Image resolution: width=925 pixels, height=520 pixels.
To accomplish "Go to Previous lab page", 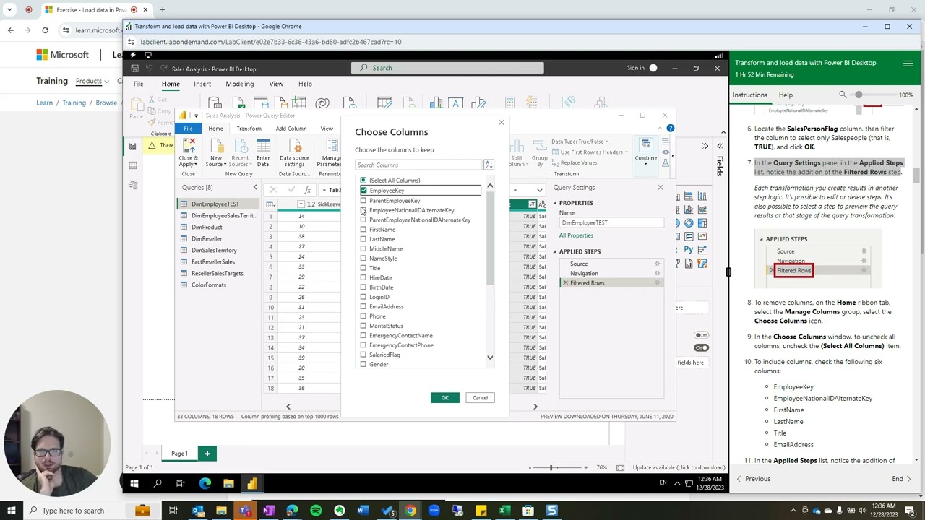I will (x=753, y=479).
